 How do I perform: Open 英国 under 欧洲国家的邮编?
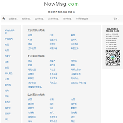[x=30, y=99]
